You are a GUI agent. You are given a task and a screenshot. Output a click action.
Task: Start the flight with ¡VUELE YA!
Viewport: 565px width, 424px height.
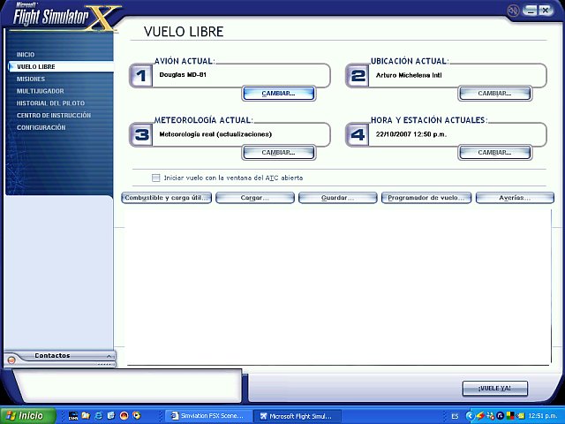(x=494, y=389)
